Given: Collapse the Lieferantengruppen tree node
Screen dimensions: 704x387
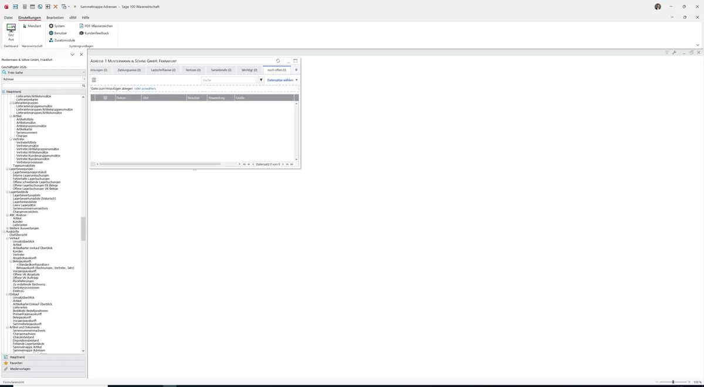Looking at the screenshot, I should 11,103.
